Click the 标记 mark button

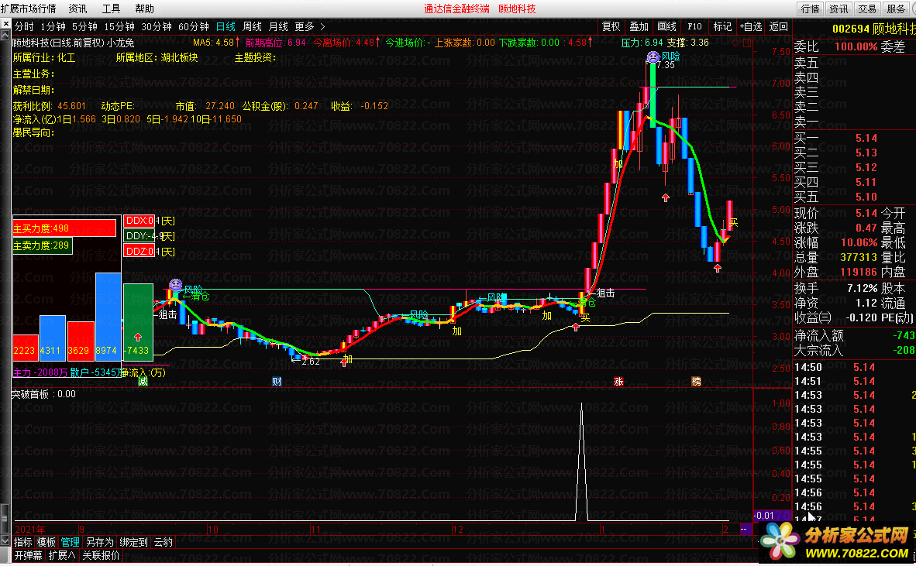pos(722,27)
